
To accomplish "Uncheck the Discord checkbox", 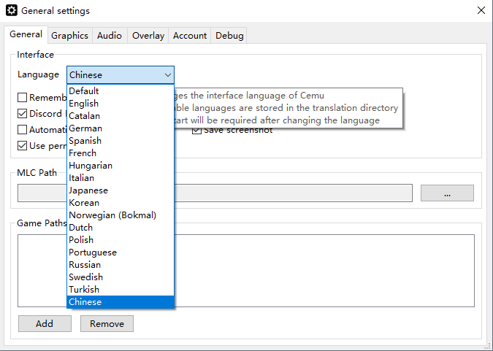I will tap(22, 113).
